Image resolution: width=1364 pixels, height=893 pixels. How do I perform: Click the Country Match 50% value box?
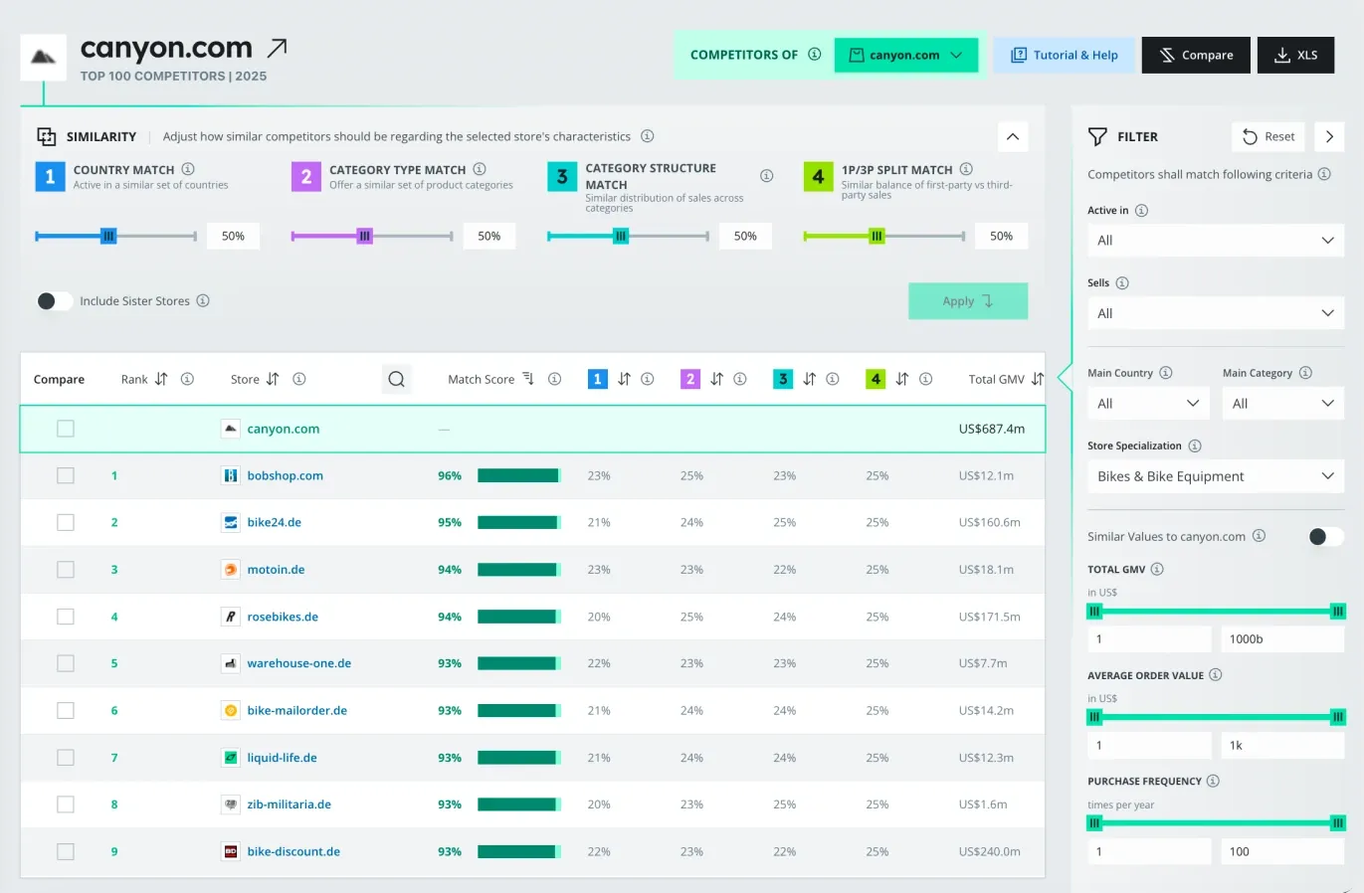pos(233,236)
